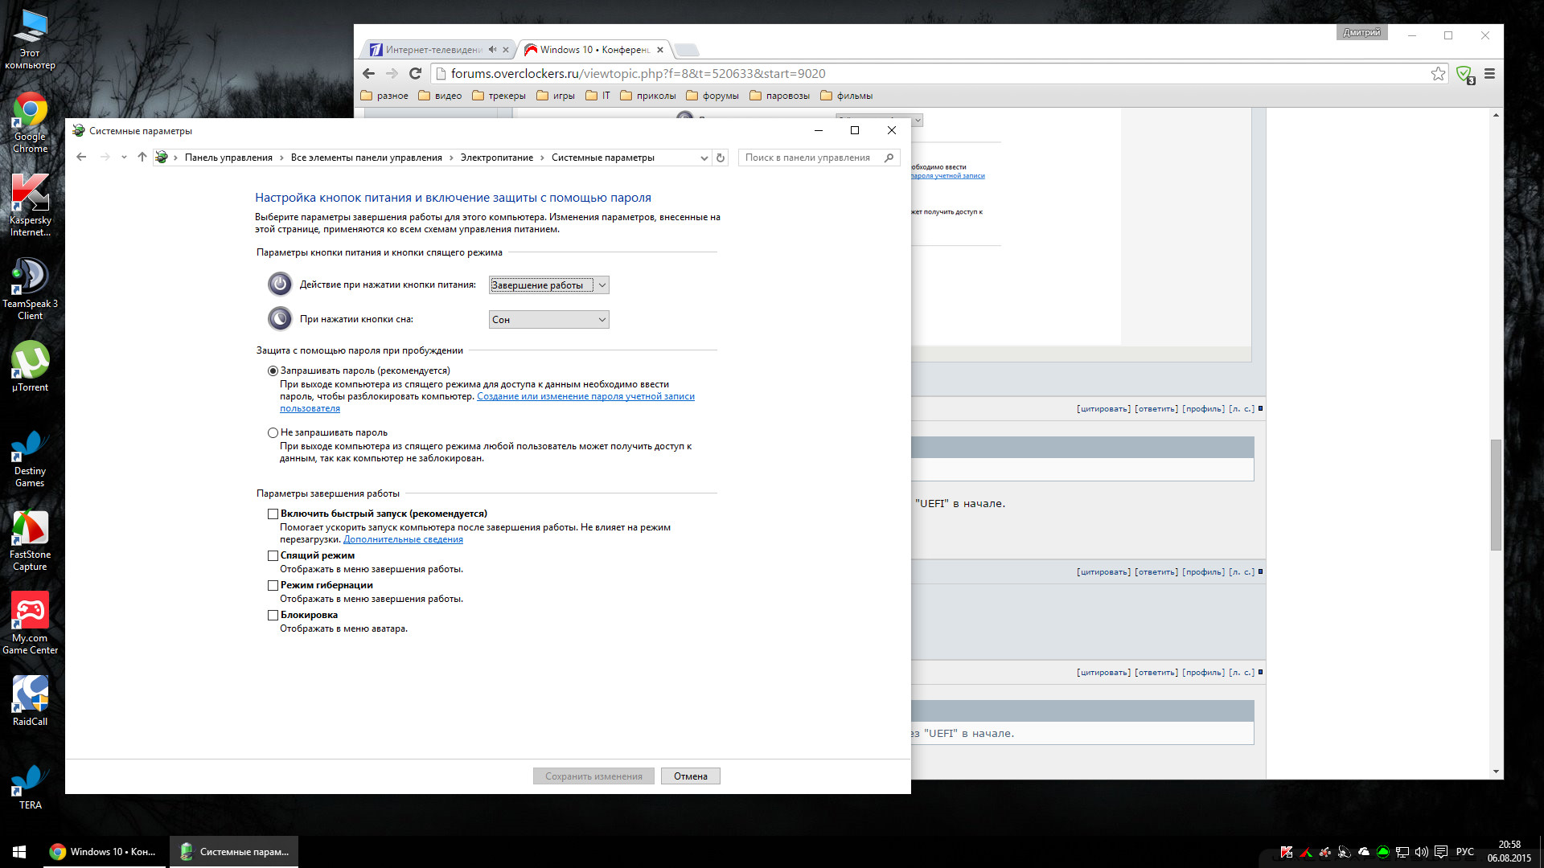Open the Дополнительные сведения link
The height and width of the screenshot is (868, 1544).
[x=403, y=540]
